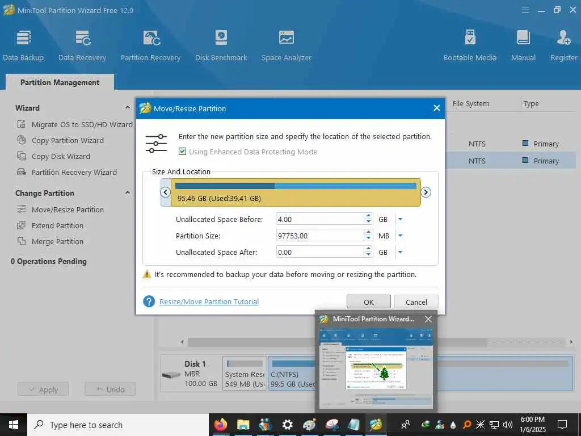Screen dimensions: 581x436
Task: Click the volume icon in system tray
Action: 508,425
